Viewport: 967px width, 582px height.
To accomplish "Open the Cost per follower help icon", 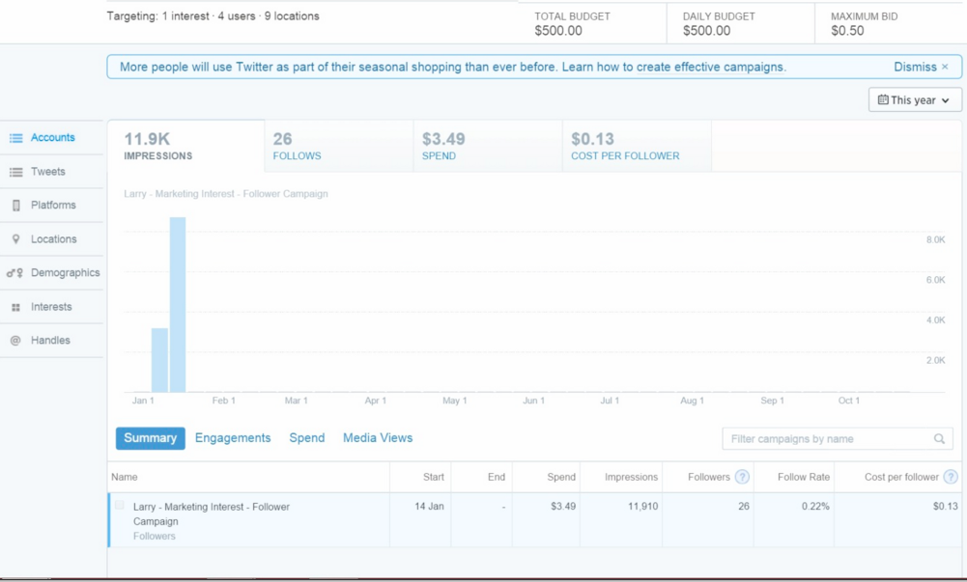I will click(x=951, y=477).
